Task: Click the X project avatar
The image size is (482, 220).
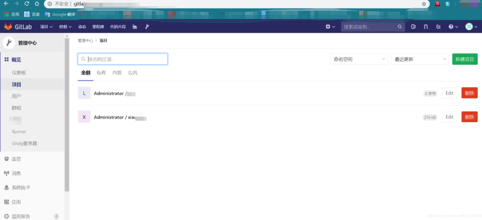Action: (84, 117)
